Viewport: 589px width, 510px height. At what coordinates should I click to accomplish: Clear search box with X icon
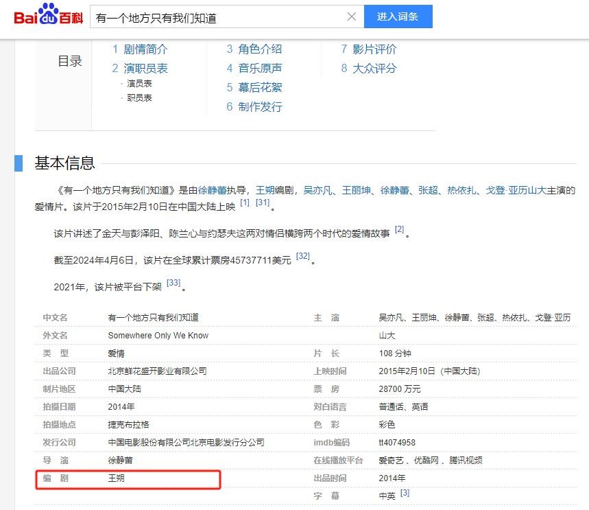click(352, 16)
